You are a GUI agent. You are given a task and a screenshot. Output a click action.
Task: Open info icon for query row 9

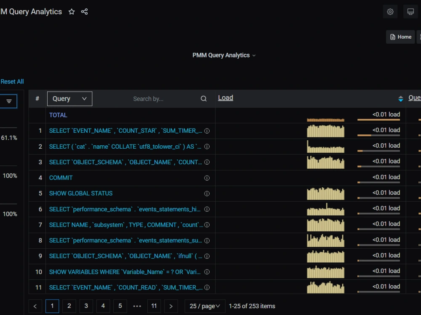point(207,256)
